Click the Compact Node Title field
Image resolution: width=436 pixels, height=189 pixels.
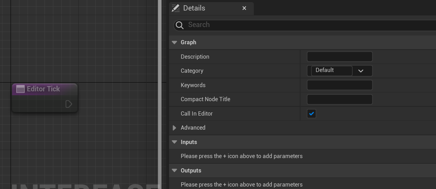tap(340, 99)
